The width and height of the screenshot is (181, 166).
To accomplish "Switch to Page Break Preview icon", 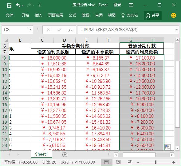I will coord(130,162).
